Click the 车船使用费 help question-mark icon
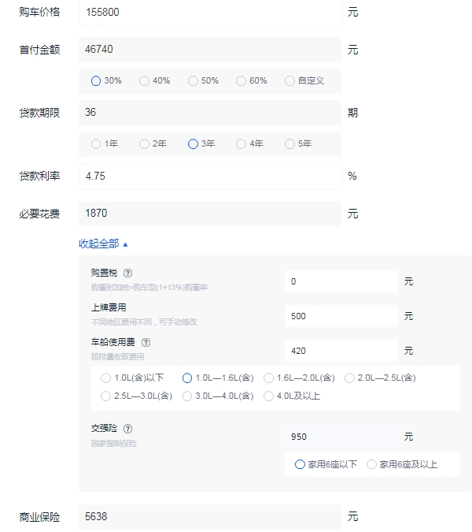Viewport: 472px width, 532px height. [x=146, y=342]
